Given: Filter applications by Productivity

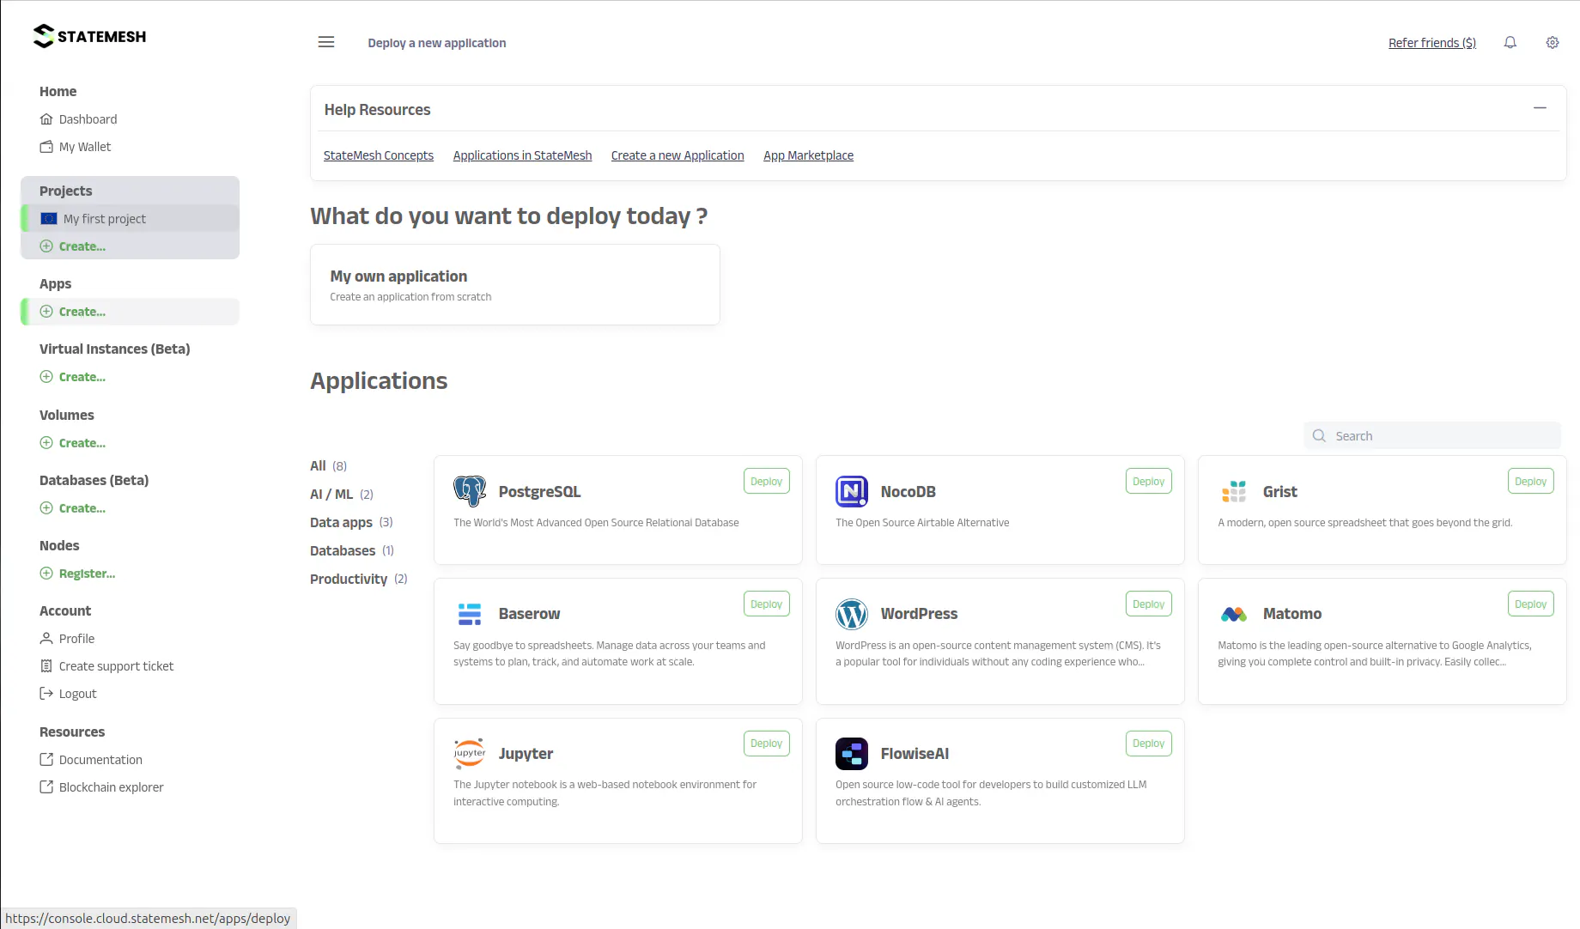Looking at the screenshot, I should pos(359,579).
